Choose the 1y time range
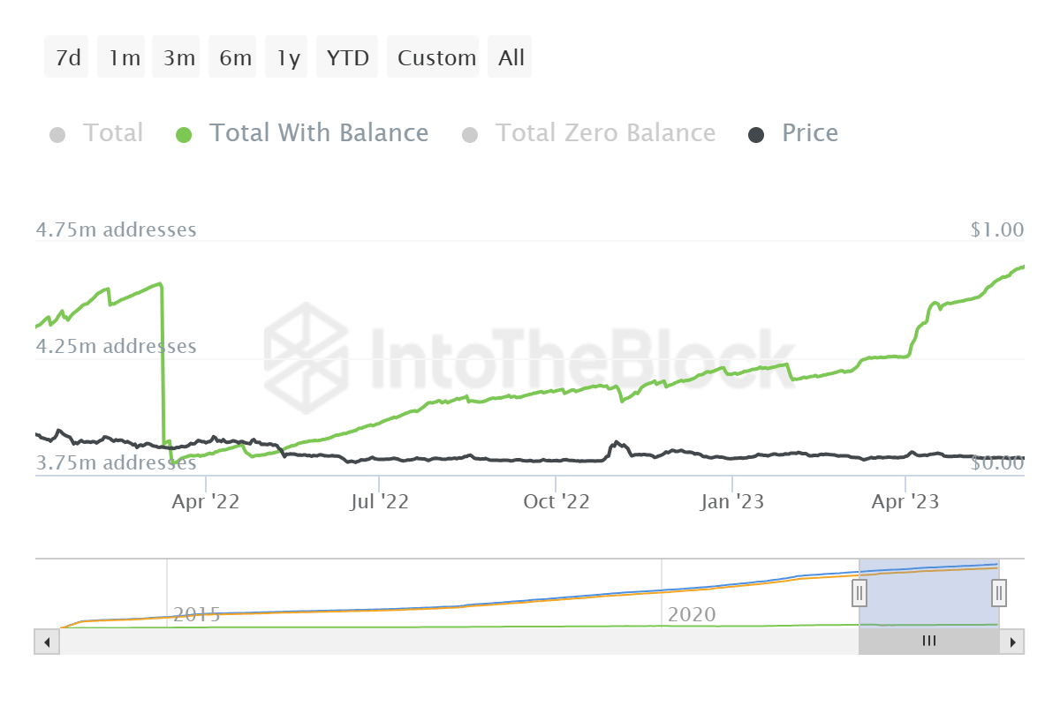Screen dimensions: 1060x706 (x=288, y=58)
